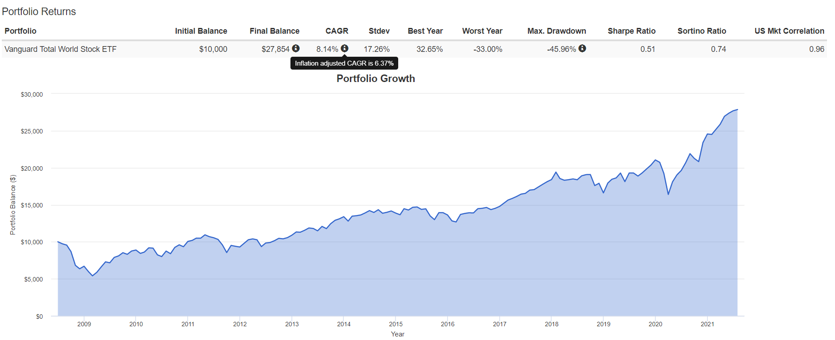Click the 2015 label on the year axis
Image resolution: width=835 pixels, height=340 pixels.
396,324
